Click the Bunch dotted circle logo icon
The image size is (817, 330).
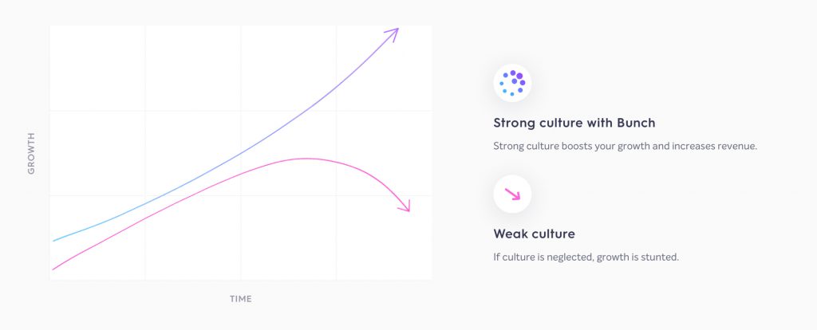pos(512,83)
